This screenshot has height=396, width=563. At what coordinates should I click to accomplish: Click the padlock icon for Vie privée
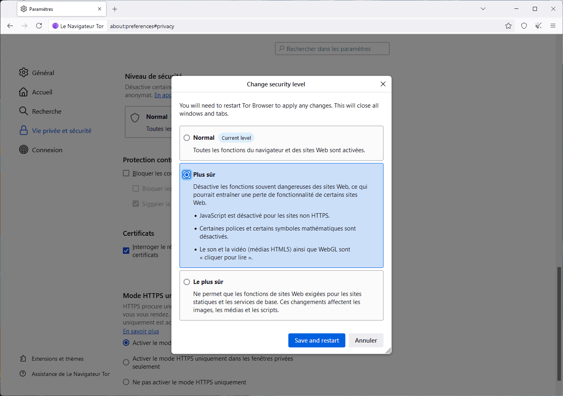(x=24, y=130)
